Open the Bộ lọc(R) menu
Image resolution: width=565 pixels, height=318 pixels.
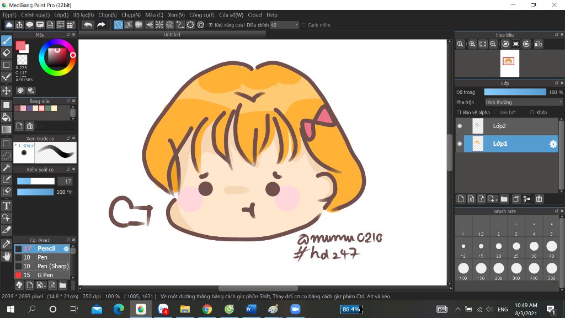(x=84, y=15)
